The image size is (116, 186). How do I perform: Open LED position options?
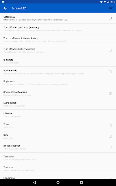tap(58, 104)
